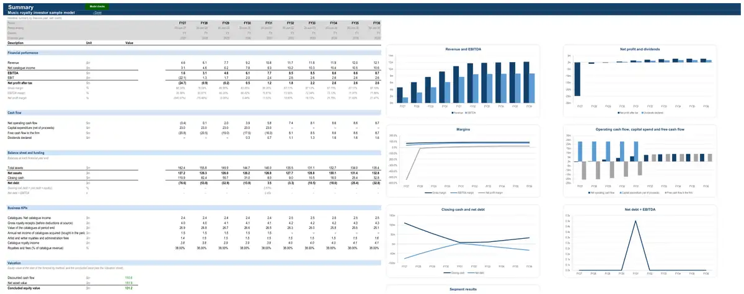This screenshot has height=294, width=744.
Task: Click the Net catalogue income row label
Action: click(21, 68)
